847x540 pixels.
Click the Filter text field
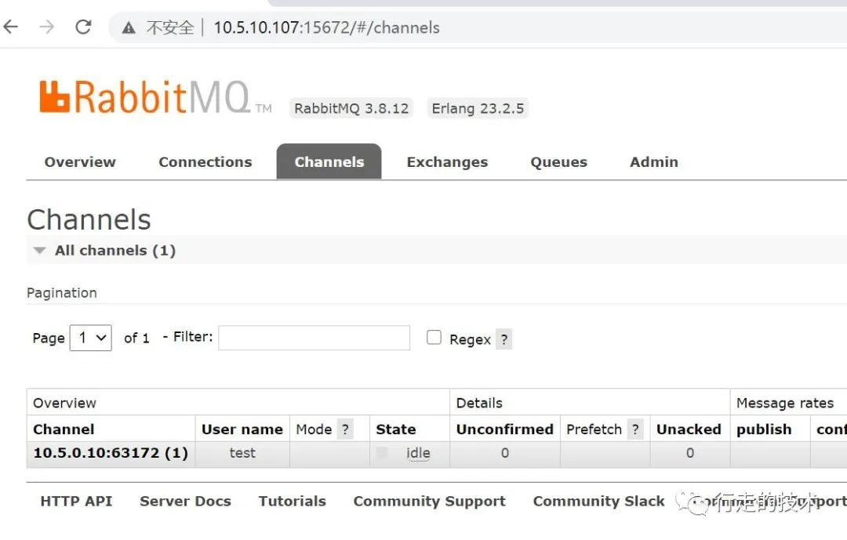(314, 338)
